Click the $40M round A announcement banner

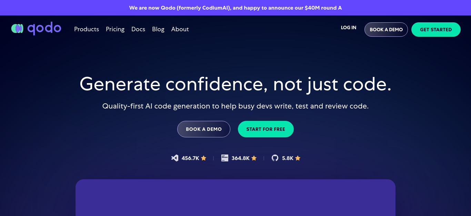(x=235, y=8)
